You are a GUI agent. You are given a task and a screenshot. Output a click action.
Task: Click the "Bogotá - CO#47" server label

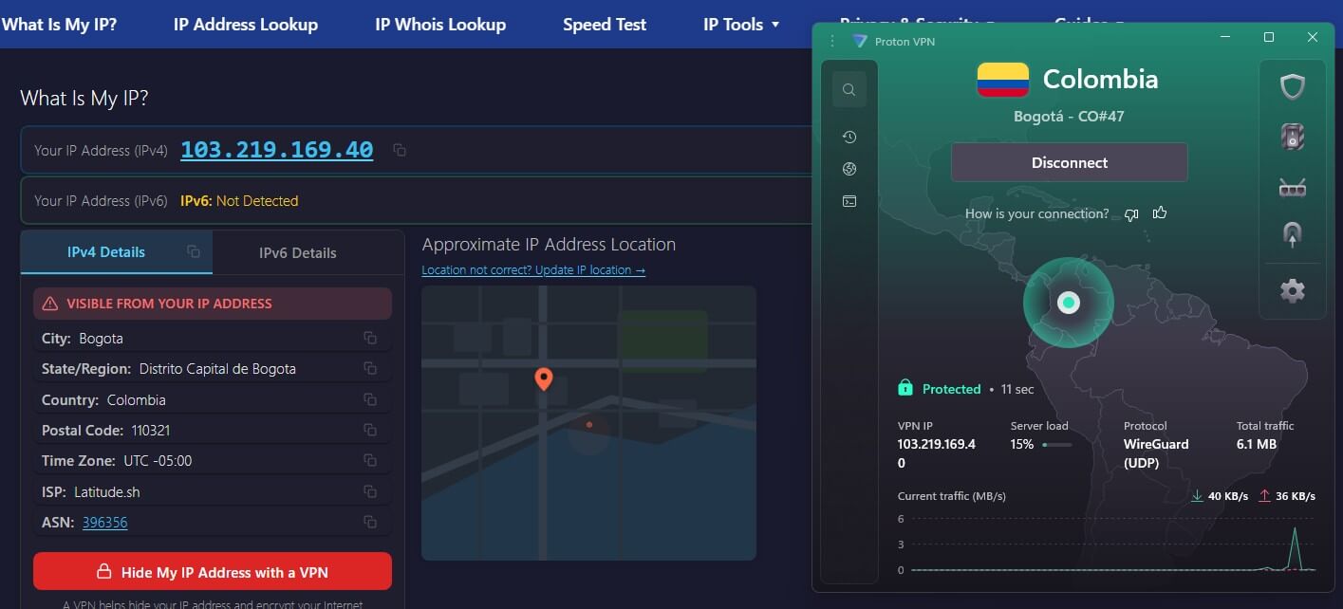coord(1069,117)
